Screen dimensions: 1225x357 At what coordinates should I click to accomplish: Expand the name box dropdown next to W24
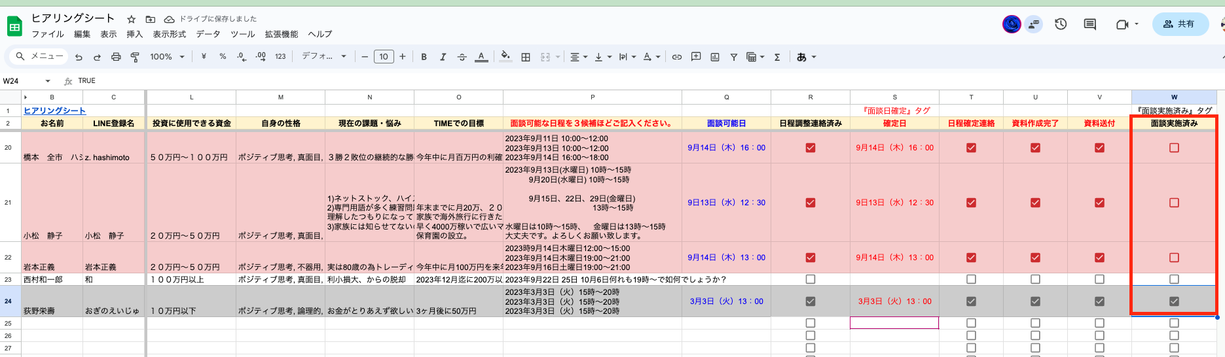coord(48,81)
